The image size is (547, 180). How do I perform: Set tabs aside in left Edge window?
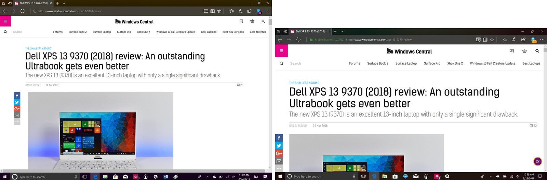coord(9,3)
